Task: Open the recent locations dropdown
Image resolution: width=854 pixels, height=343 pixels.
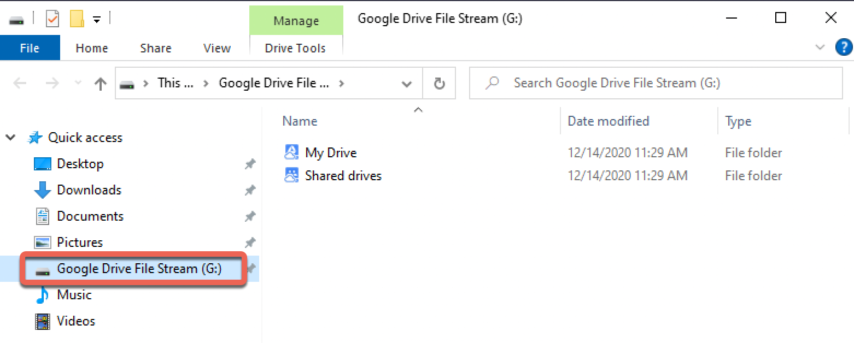Action: (x=78, y=83)
